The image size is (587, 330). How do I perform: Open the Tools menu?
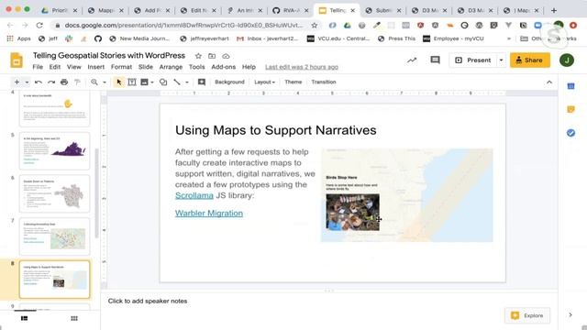[x=197, y=67]
